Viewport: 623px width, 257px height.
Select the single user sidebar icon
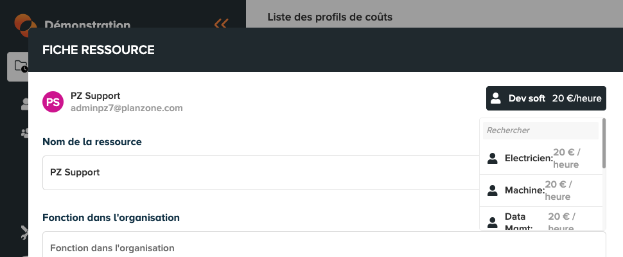point(24,104)
